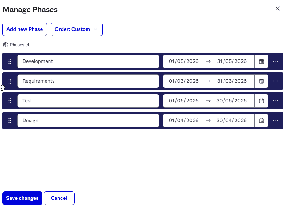
Task: Click end date 31/03/2026
Action: (232, 81)
